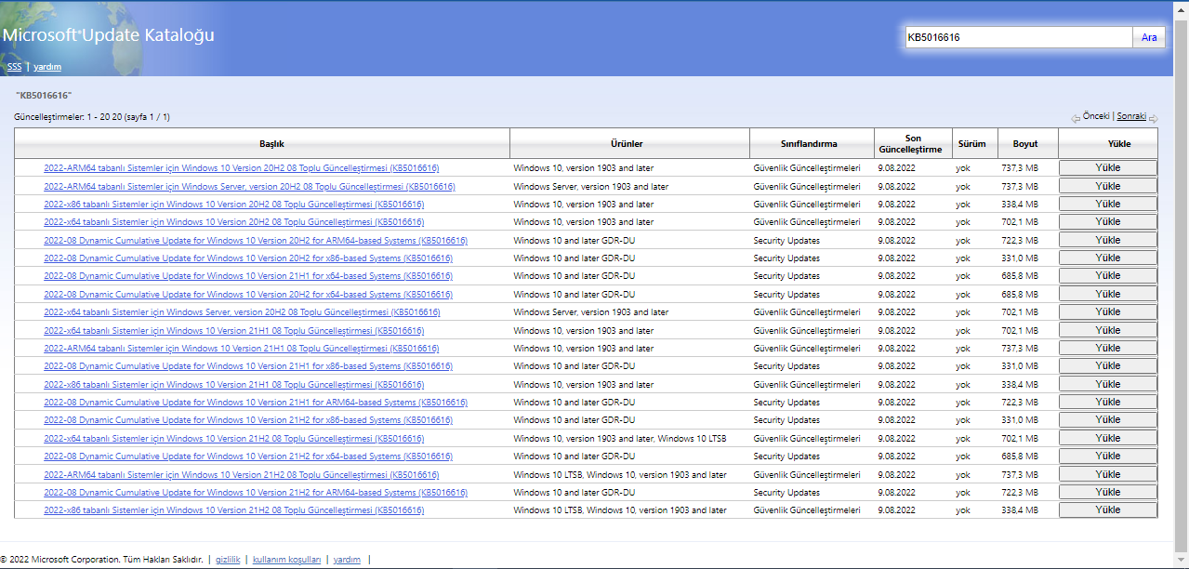Click Yükle for Dynamic 20H2 x64-based update
The height and width of the screenshot is (569, 1189).
click(x=1108, y=294)
